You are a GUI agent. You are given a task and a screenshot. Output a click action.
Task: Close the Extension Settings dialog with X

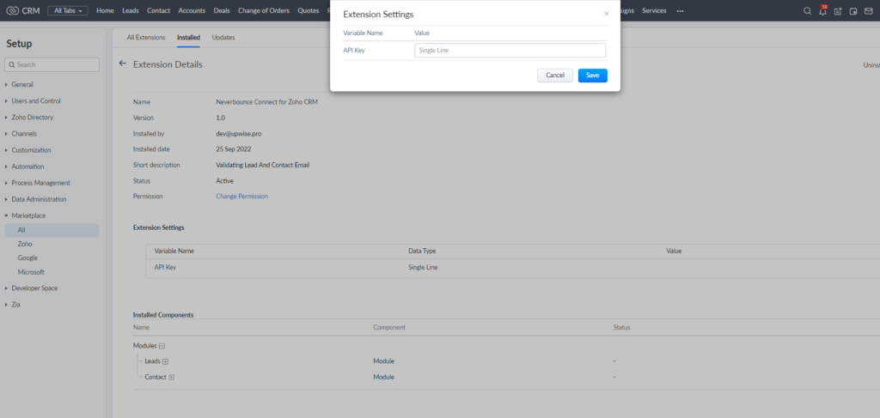pos(606,14)
